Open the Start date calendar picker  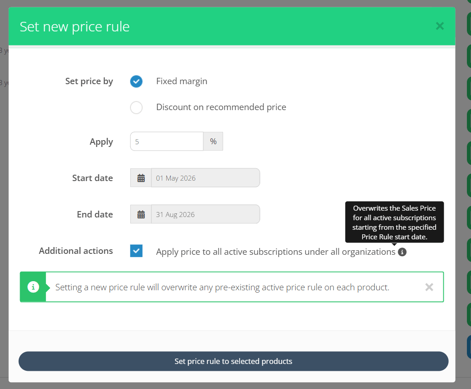point(140,177)
